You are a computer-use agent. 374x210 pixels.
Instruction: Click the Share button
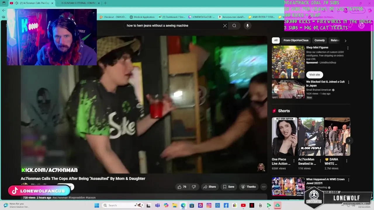coord(209,187)
